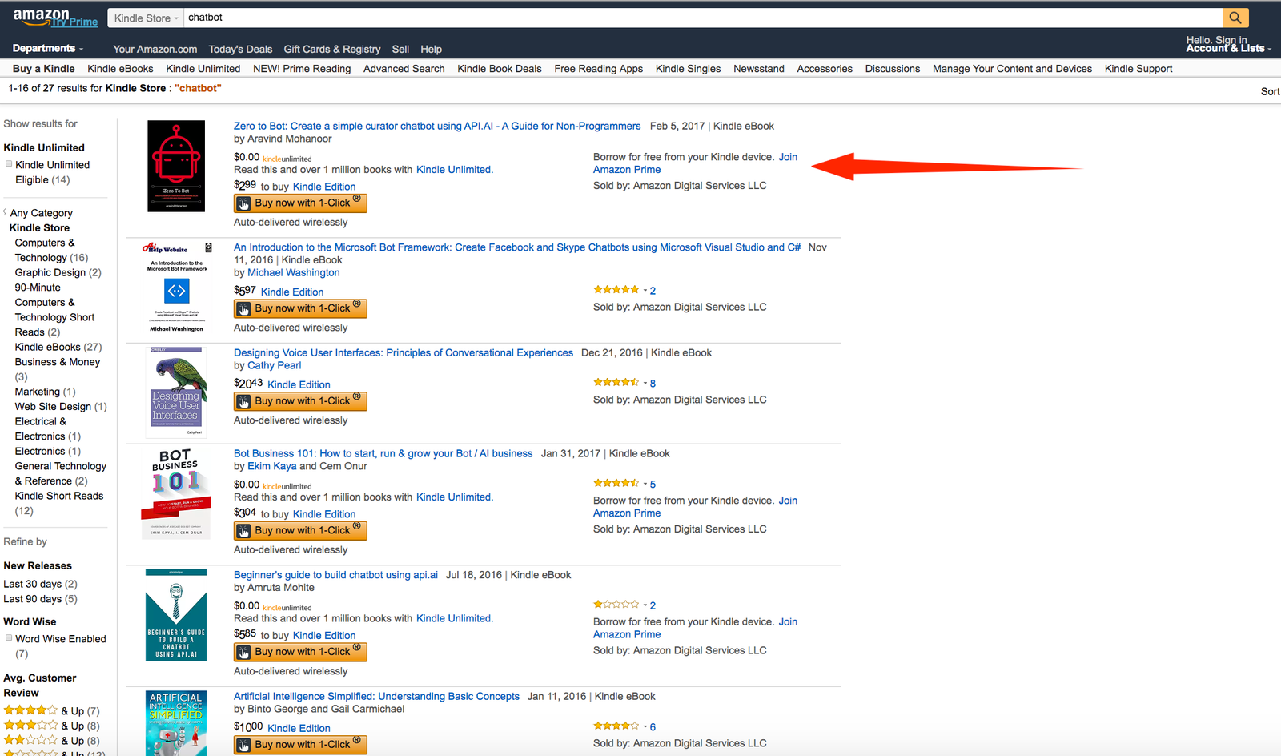Screen dimensions: 1281x756
Task: Go back to Any Category
Action: coord(41,213)
